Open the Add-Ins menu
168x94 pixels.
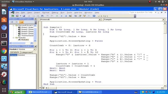tap(78, 13)
